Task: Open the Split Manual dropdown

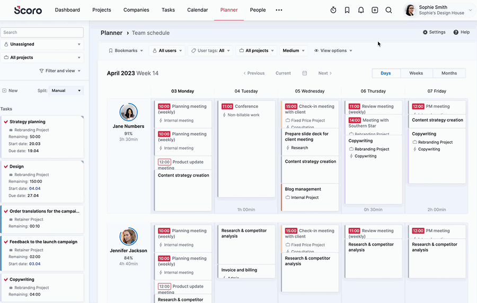Action: click(x=66, y=90)
